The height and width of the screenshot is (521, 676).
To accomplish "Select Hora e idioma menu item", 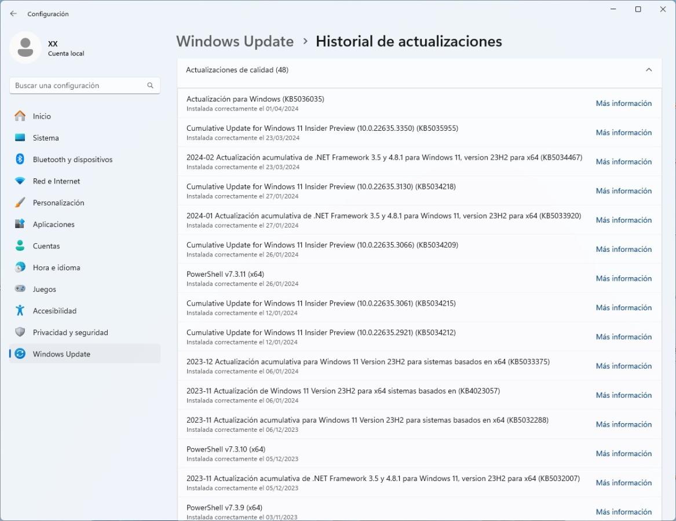I will point(56,267).
